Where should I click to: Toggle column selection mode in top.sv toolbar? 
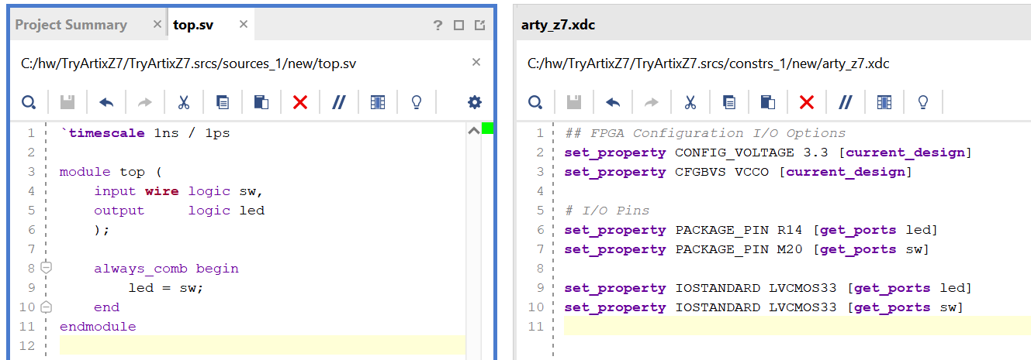[378, 102]
